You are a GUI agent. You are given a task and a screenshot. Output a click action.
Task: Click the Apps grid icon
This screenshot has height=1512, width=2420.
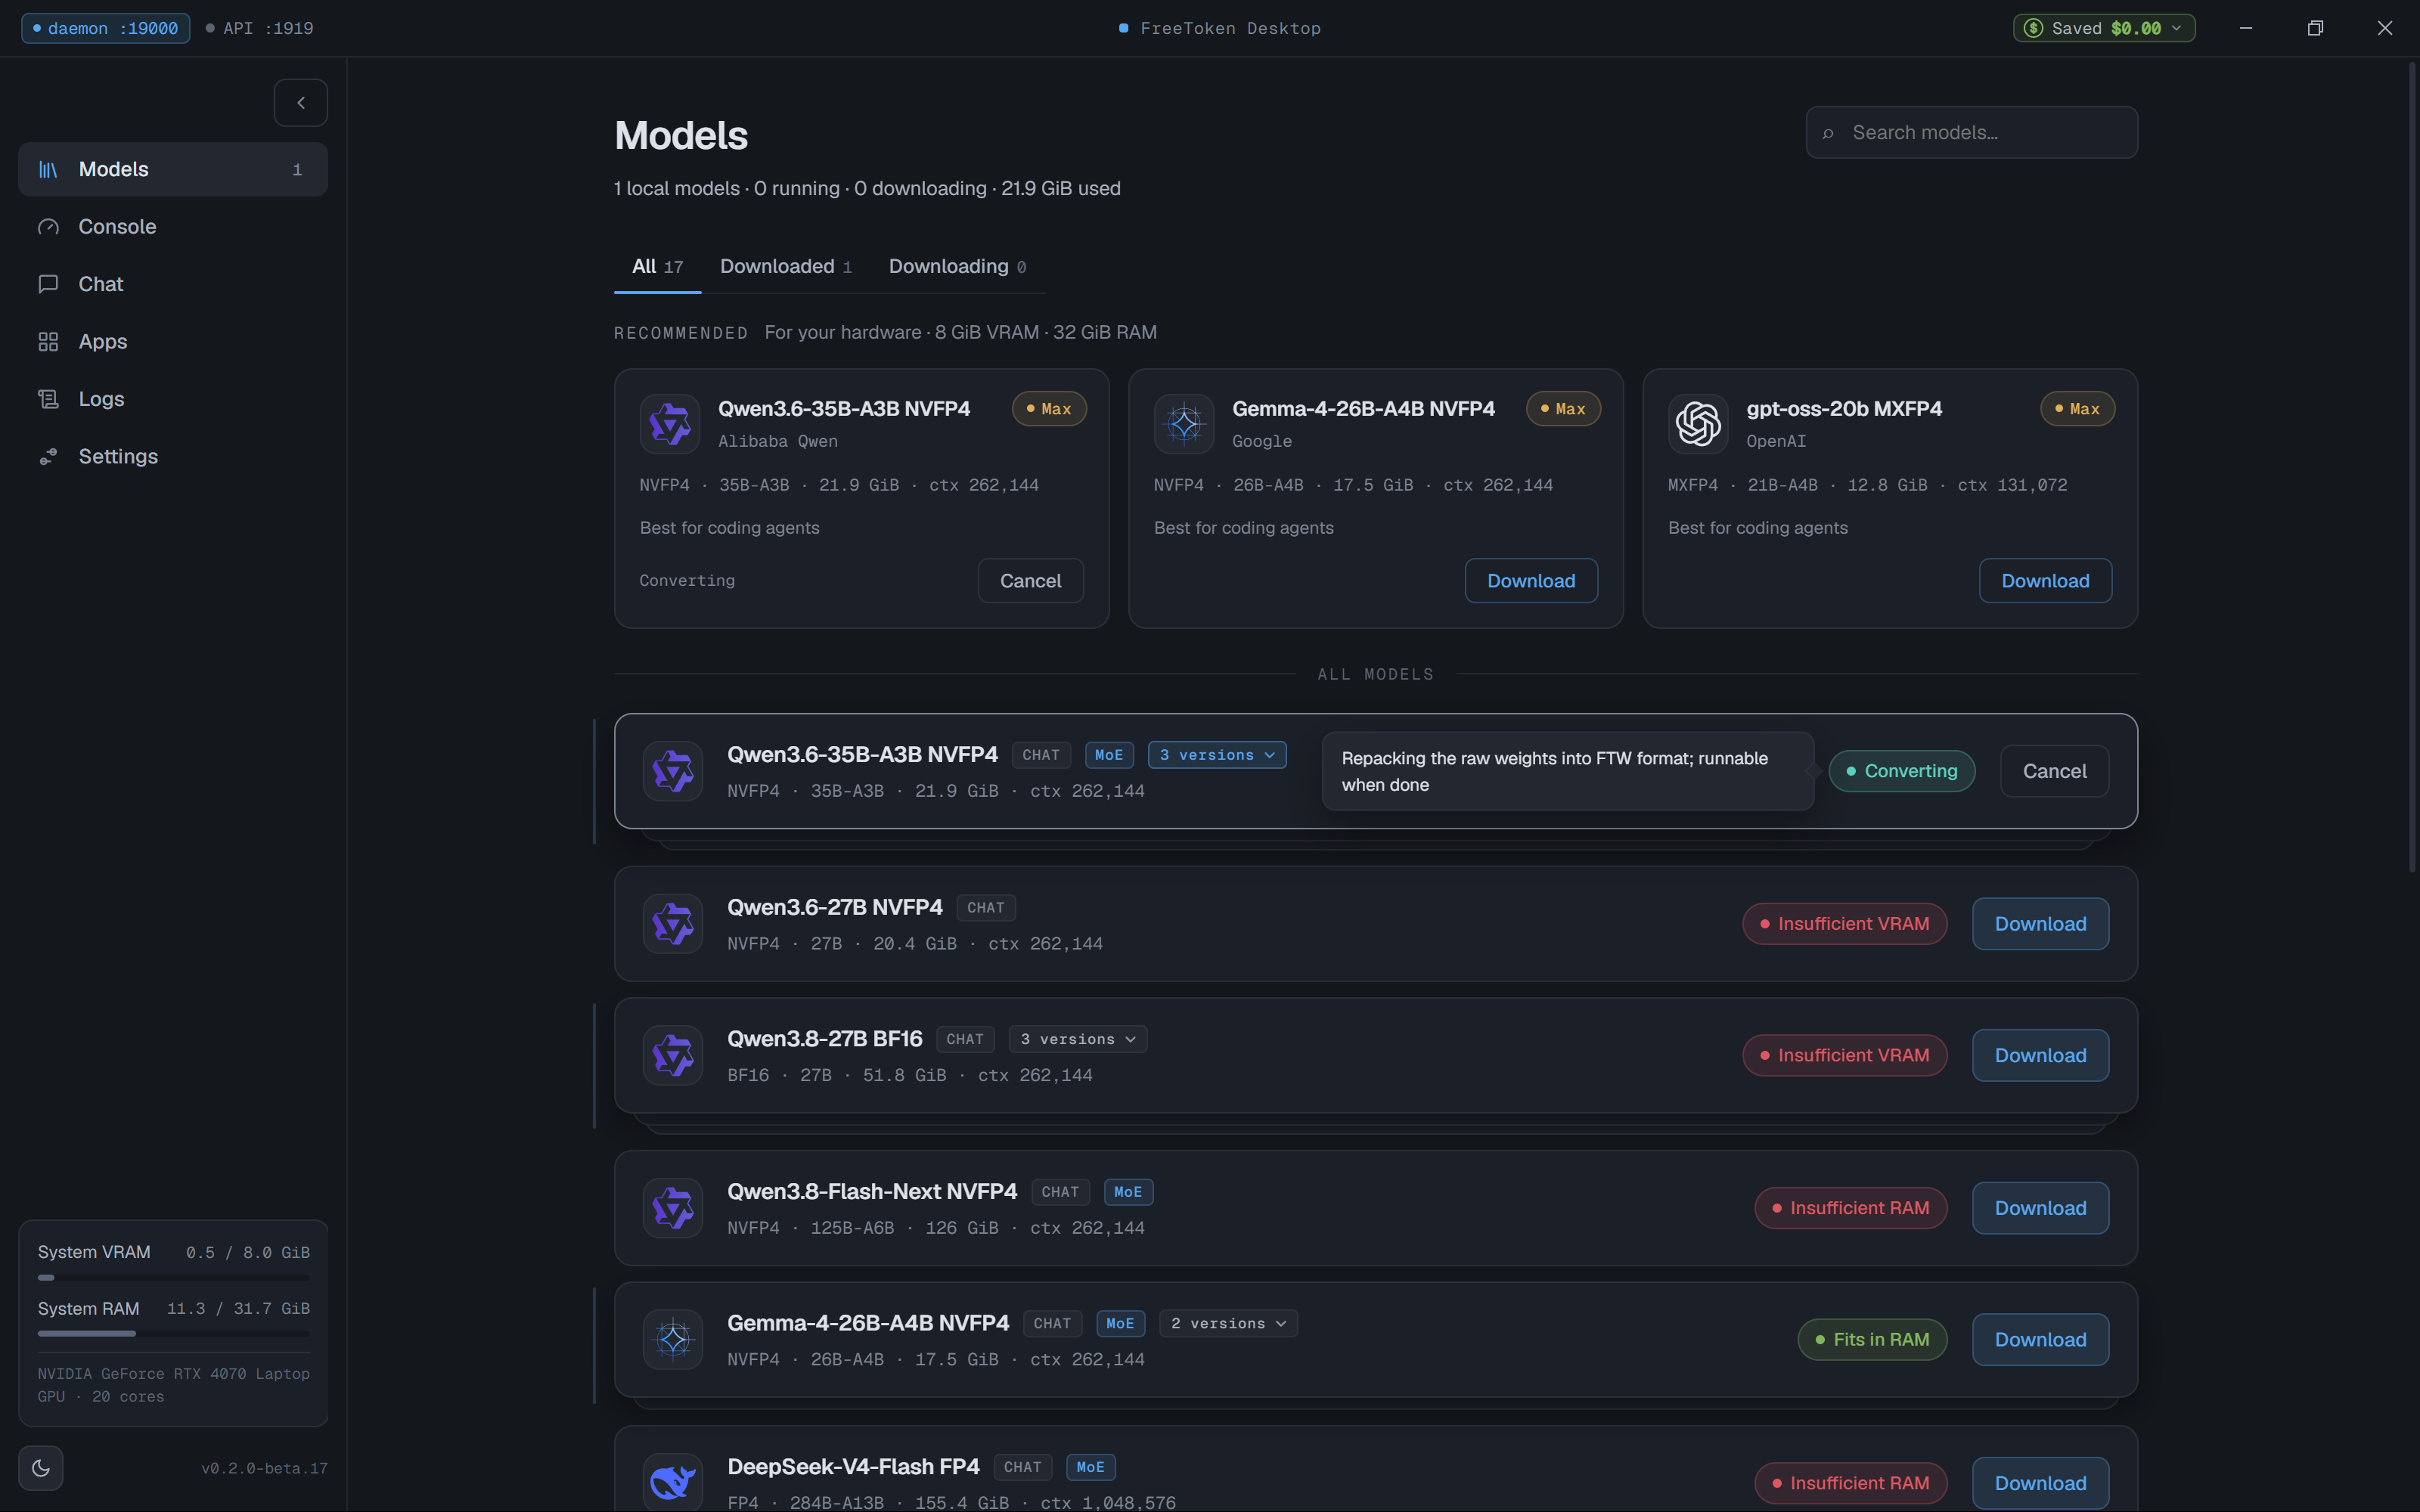click(48, 342)
